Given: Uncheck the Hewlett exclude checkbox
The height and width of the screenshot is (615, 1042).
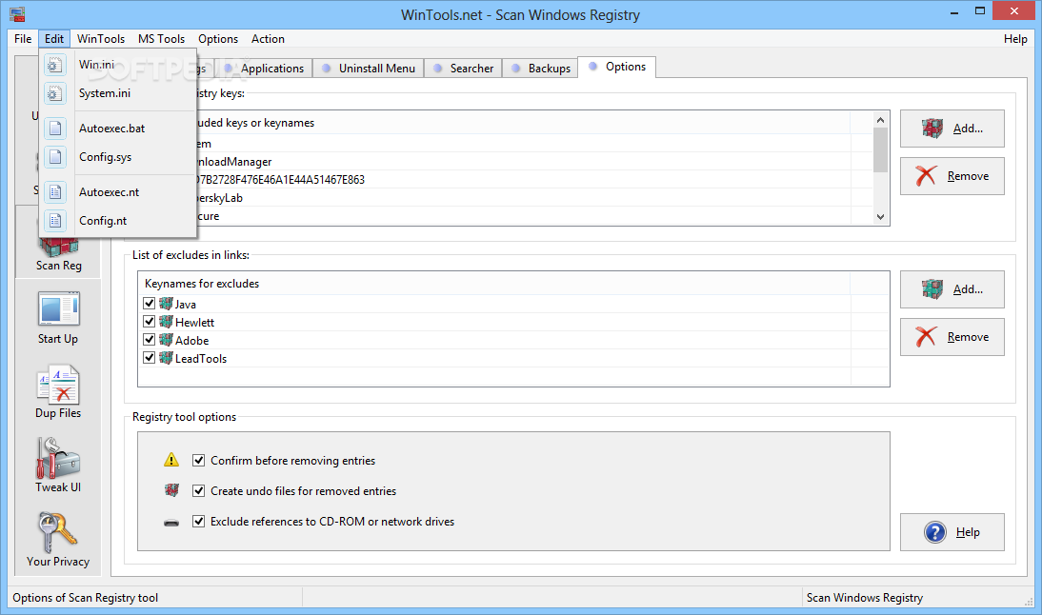Looking at the screenshot, I should point(150,322).
